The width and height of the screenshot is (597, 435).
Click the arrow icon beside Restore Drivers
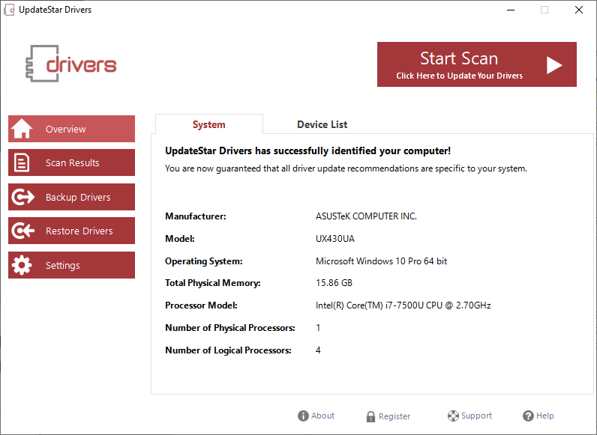click(22, 231)
